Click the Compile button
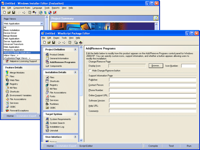Viewport: 200px width, 150px height. 153,146
